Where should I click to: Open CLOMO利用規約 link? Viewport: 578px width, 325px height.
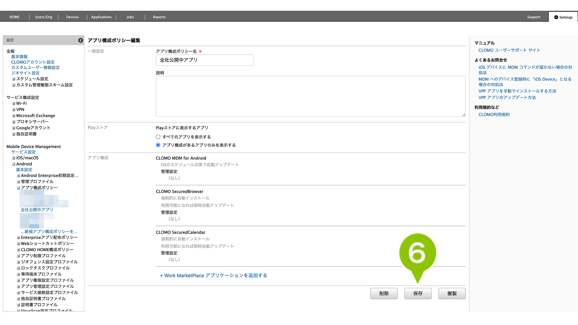[x=494, y=115]
